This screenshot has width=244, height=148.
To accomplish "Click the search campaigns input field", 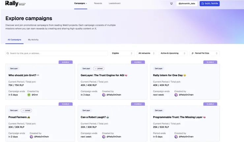I will point(57,53).
